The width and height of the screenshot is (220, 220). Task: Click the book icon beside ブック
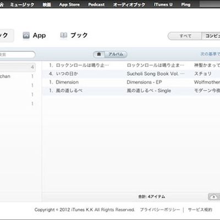(63, 35)
